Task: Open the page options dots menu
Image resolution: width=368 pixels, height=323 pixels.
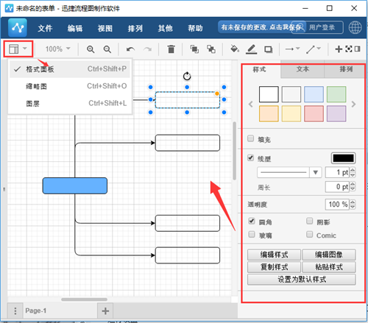Action: click(15, 310)
